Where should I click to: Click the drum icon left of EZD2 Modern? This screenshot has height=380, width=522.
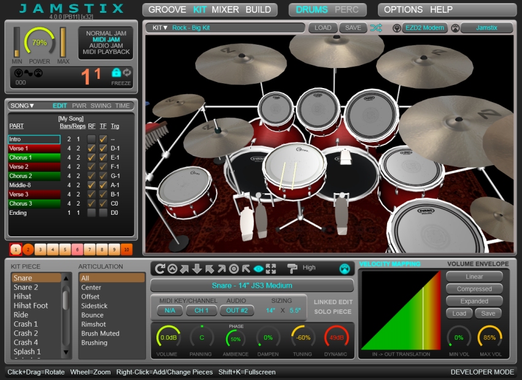pos(396,28)
